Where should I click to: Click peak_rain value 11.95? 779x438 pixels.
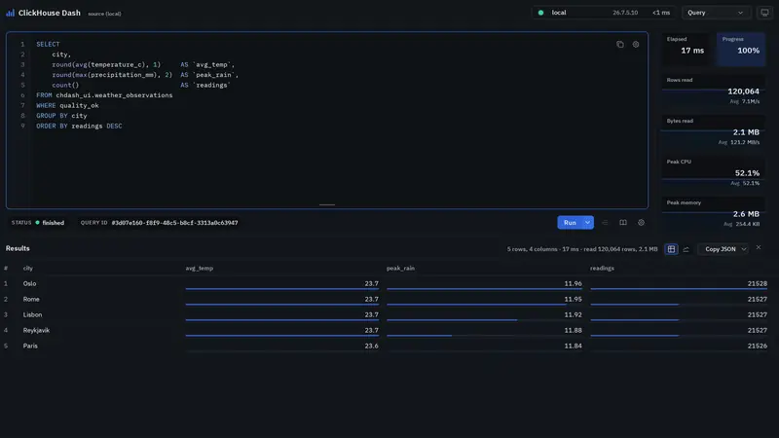tap(573, 299)
